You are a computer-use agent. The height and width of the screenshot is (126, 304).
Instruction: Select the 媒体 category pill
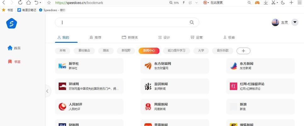(x=106, y=51)
